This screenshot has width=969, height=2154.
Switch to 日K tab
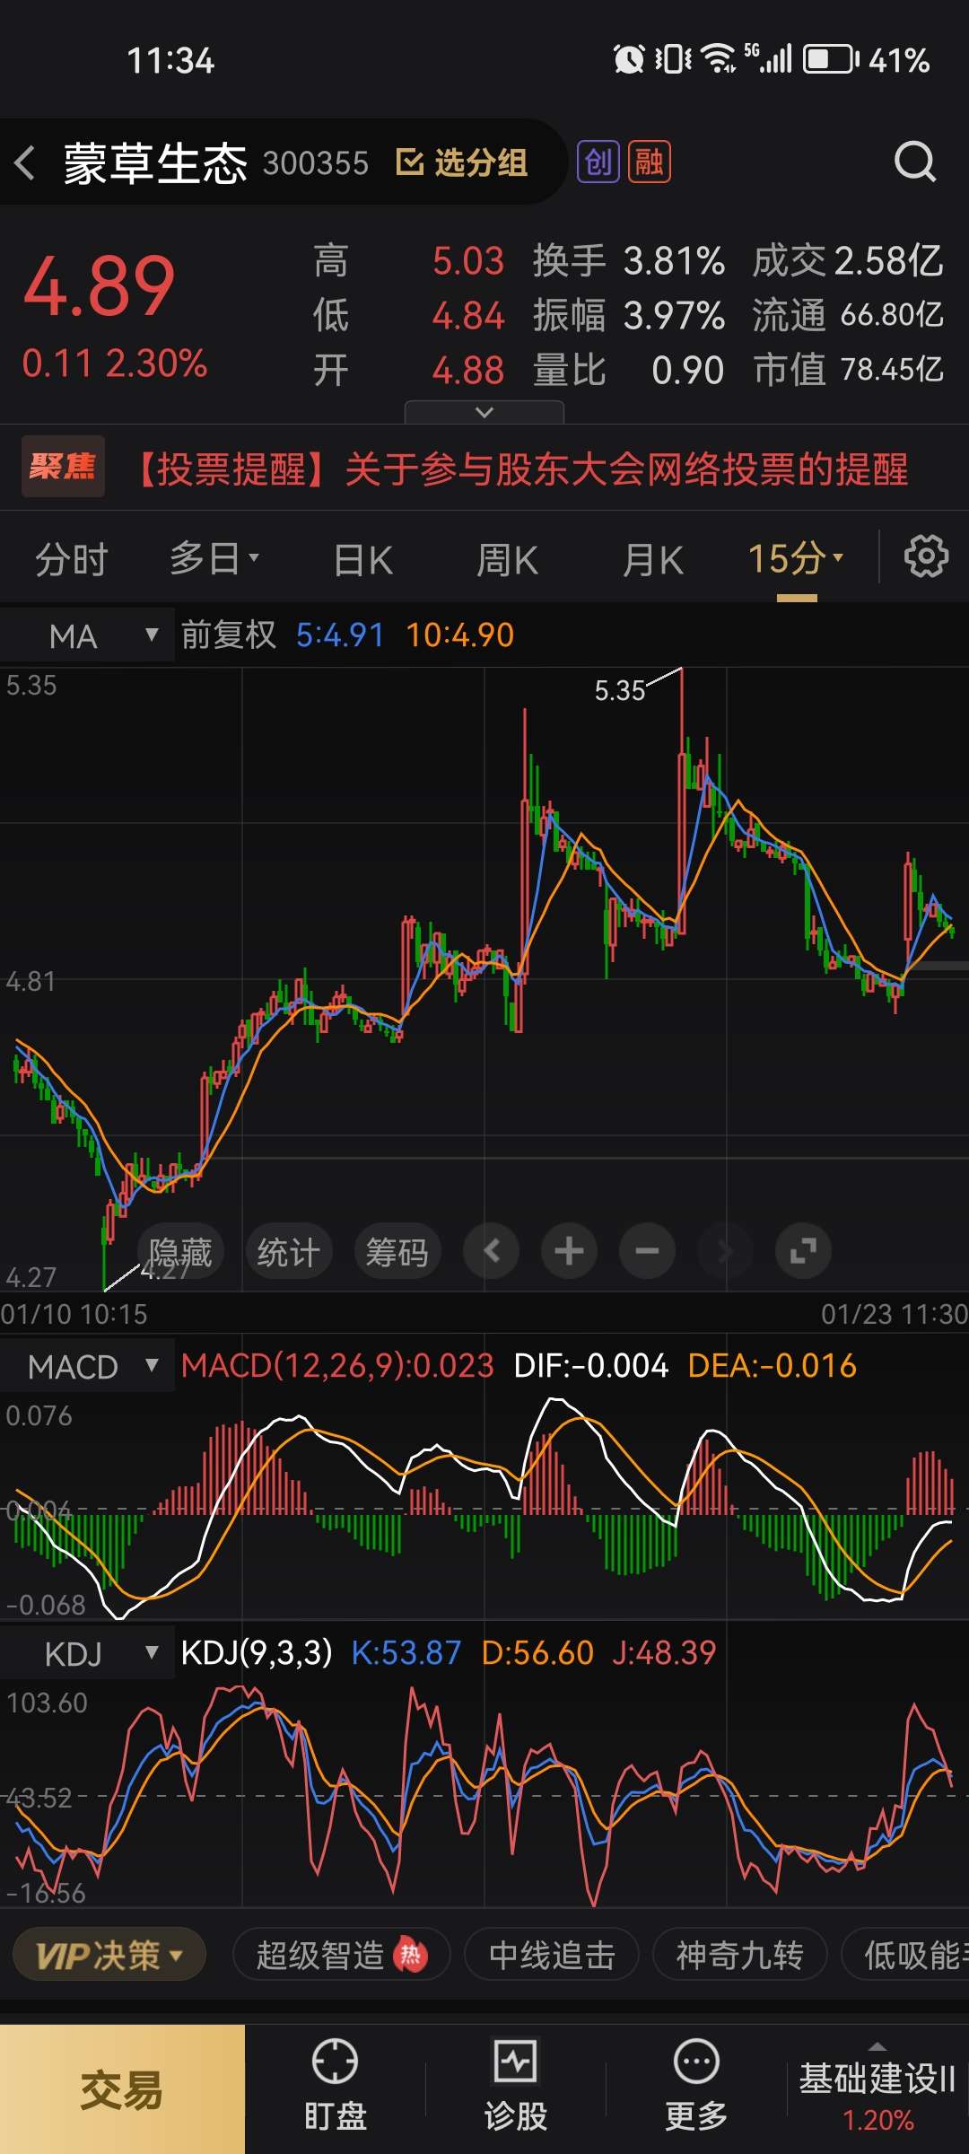363,559
